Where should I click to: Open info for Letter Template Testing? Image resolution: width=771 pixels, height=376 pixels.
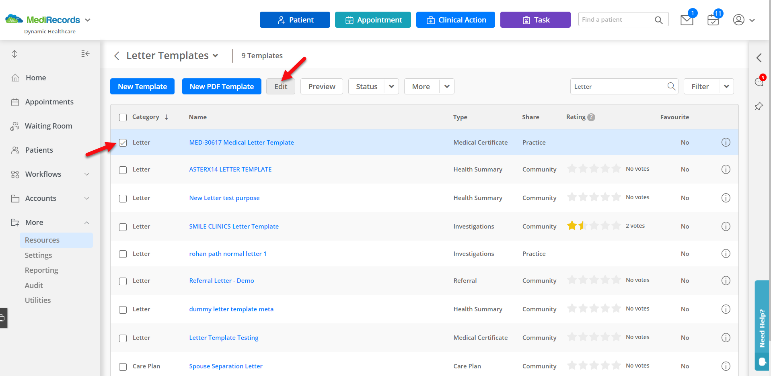[x=726, y=337]
